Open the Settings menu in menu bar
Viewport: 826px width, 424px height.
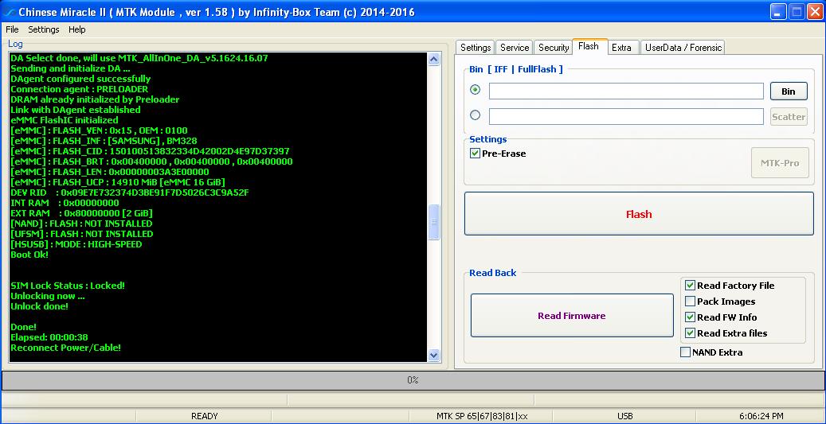(x=44, y=29)
